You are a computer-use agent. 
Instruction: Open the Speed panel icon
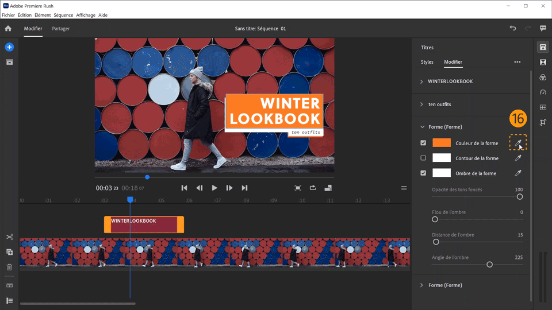[543, 92]
